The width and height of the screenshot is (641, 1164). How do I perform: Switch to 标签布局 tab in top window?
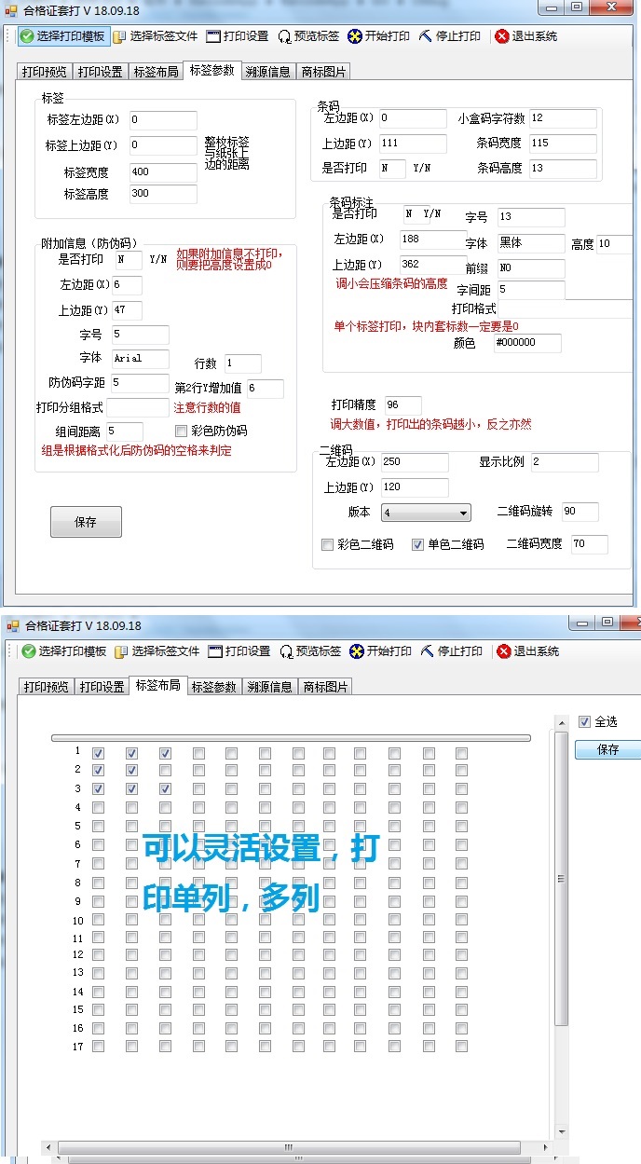(x=156, y=72)
